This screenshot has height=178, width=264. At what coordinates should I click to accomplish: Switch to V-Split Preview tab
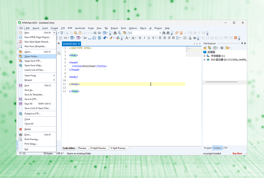(118, 148)
